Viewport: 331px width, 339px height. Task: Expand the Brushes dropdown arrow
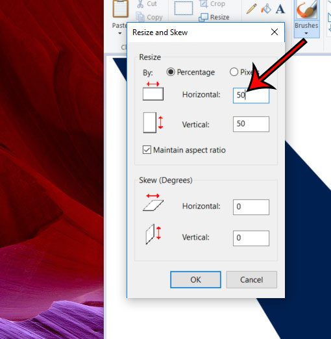[306, 33]
